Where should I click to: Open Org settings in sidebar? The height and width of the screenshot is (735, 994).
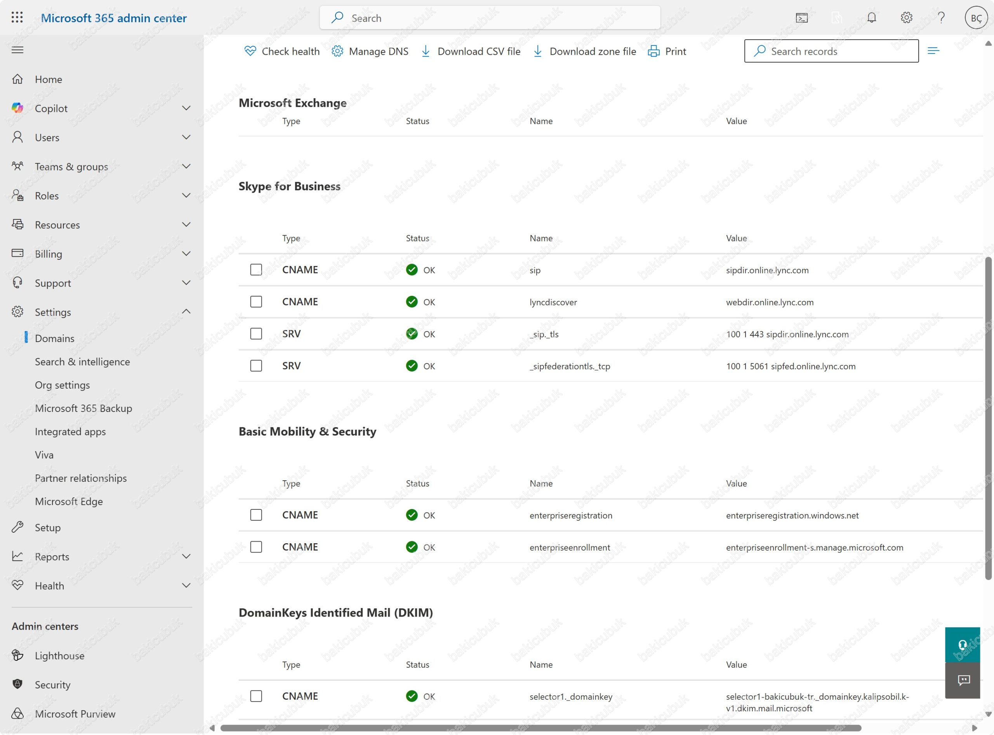click(62, 385)
